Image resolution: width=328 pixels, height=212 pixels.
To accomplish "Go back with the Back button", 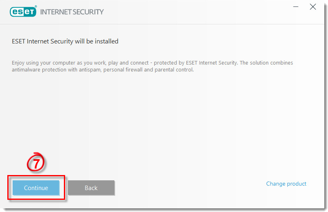I will click(x=91, y=188).
